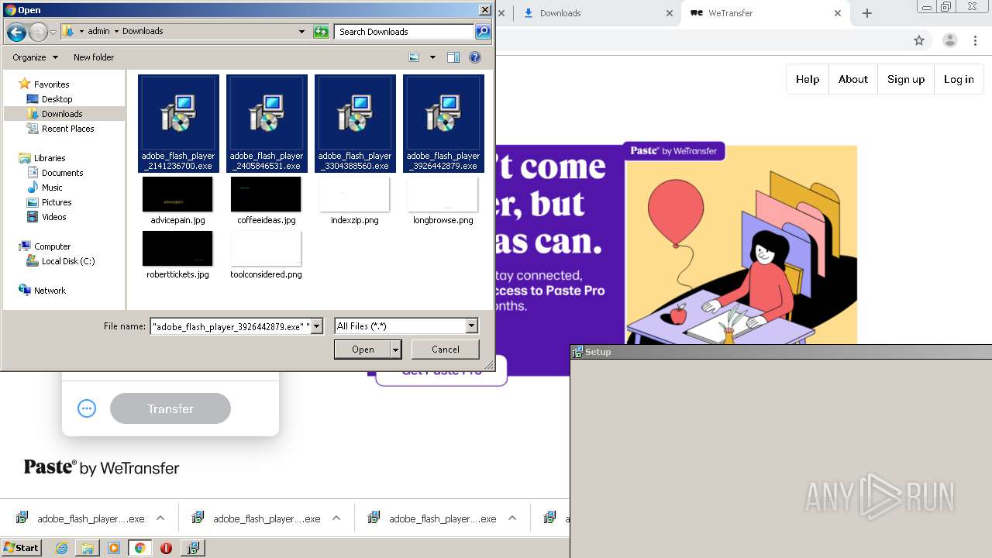Expand the File name dropdown arrow
Image resolution: width=992 pixels, height=558 pixels.
point(316,327)
